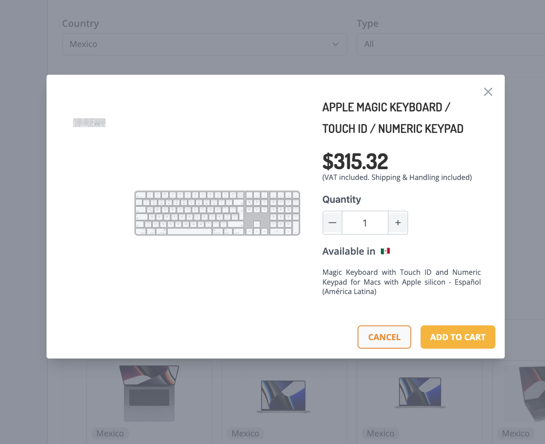Click the quantity number input field
Image resolution: width=545 pixels, height=444 pixels.
click(x=365, y=222)
